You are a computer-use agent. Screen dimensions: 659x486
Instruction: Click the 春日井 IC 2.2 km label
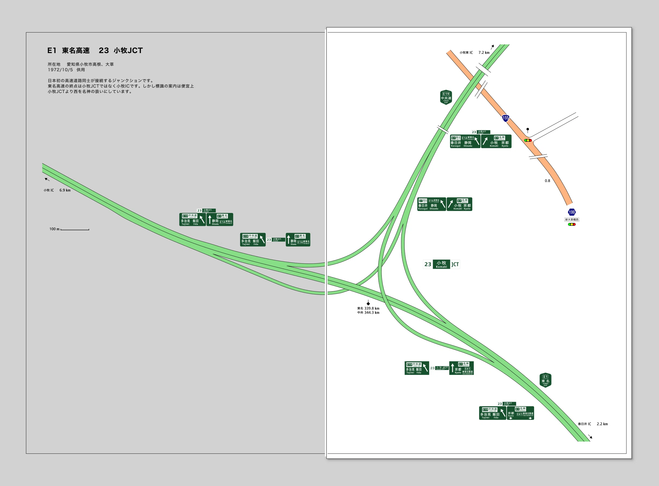(x=593, y=424)
